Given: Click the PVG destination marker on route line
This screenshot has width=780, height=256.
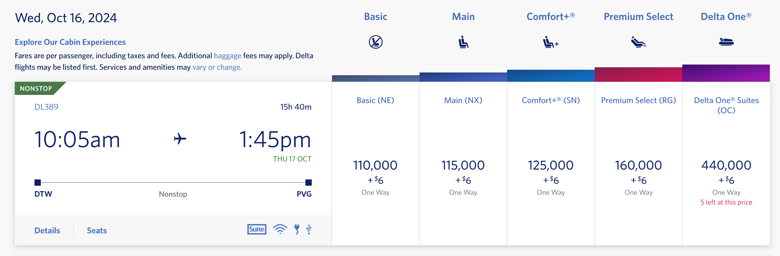Looking at the screenshot, I should 308,182.
